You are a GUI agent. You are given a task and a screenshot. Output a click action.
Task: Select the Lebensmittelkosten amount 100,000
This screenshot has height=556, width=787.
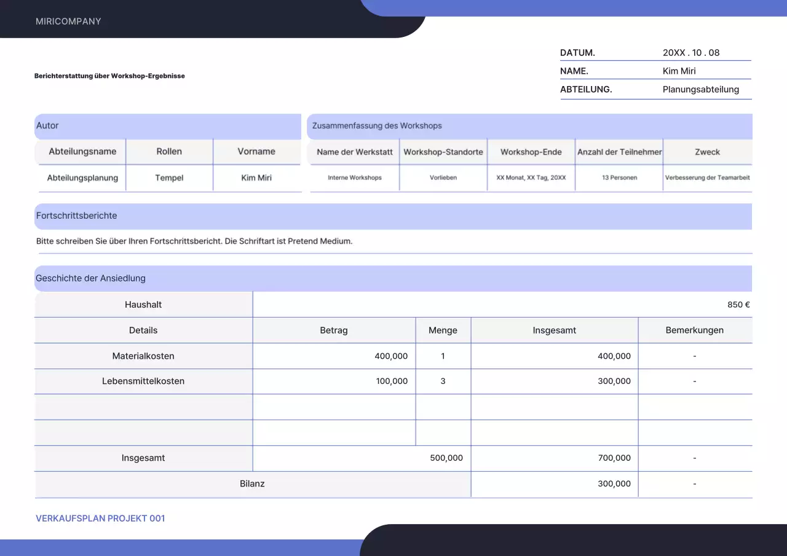392,382
